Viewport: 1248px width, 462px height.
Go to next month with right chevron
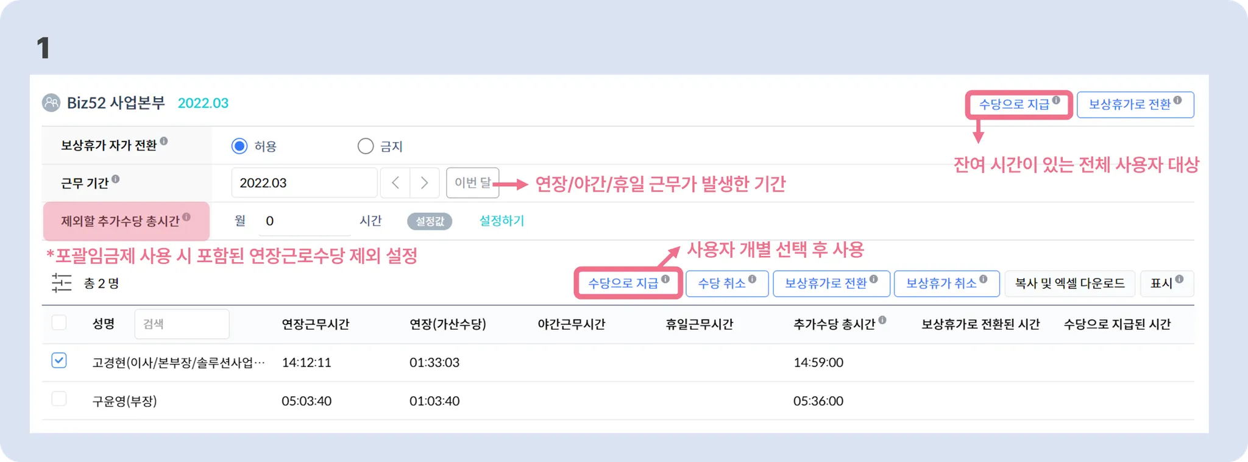425,183
